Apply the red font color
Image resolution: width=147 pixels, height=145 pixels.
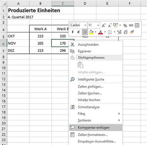[x=100, y=32]
